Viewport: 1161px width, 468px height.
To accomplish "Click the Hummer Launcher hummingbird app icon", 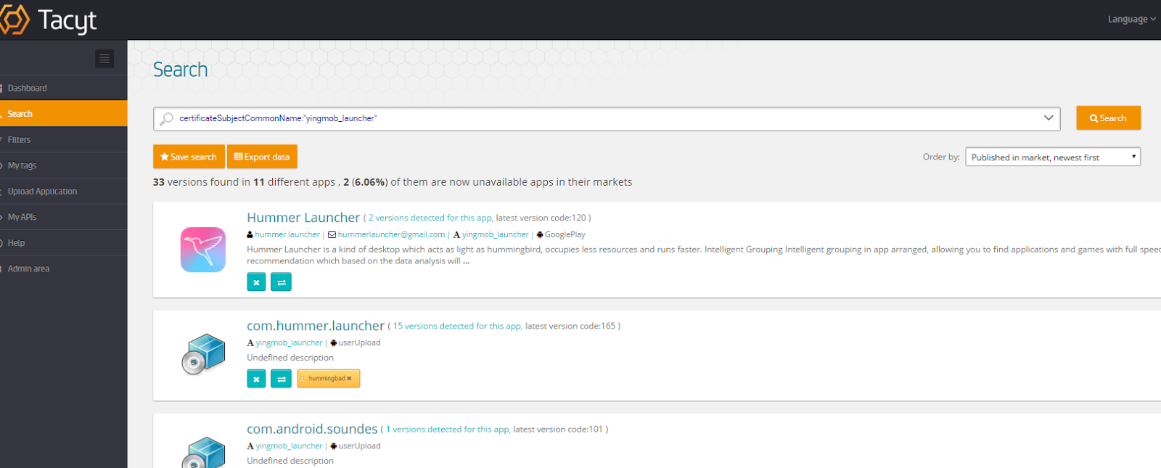I will click(203, 250).
